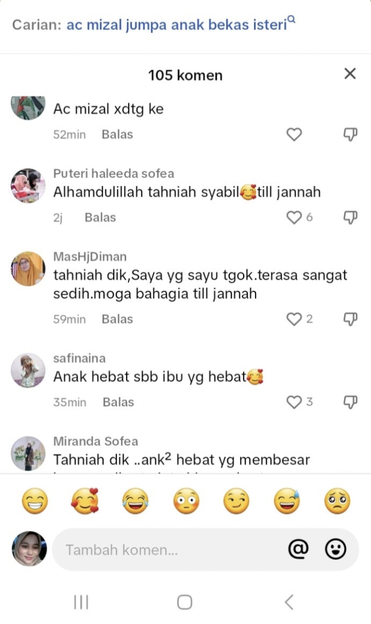
Task: Close the 105 komen panel
Action: [x=350, y=73]
